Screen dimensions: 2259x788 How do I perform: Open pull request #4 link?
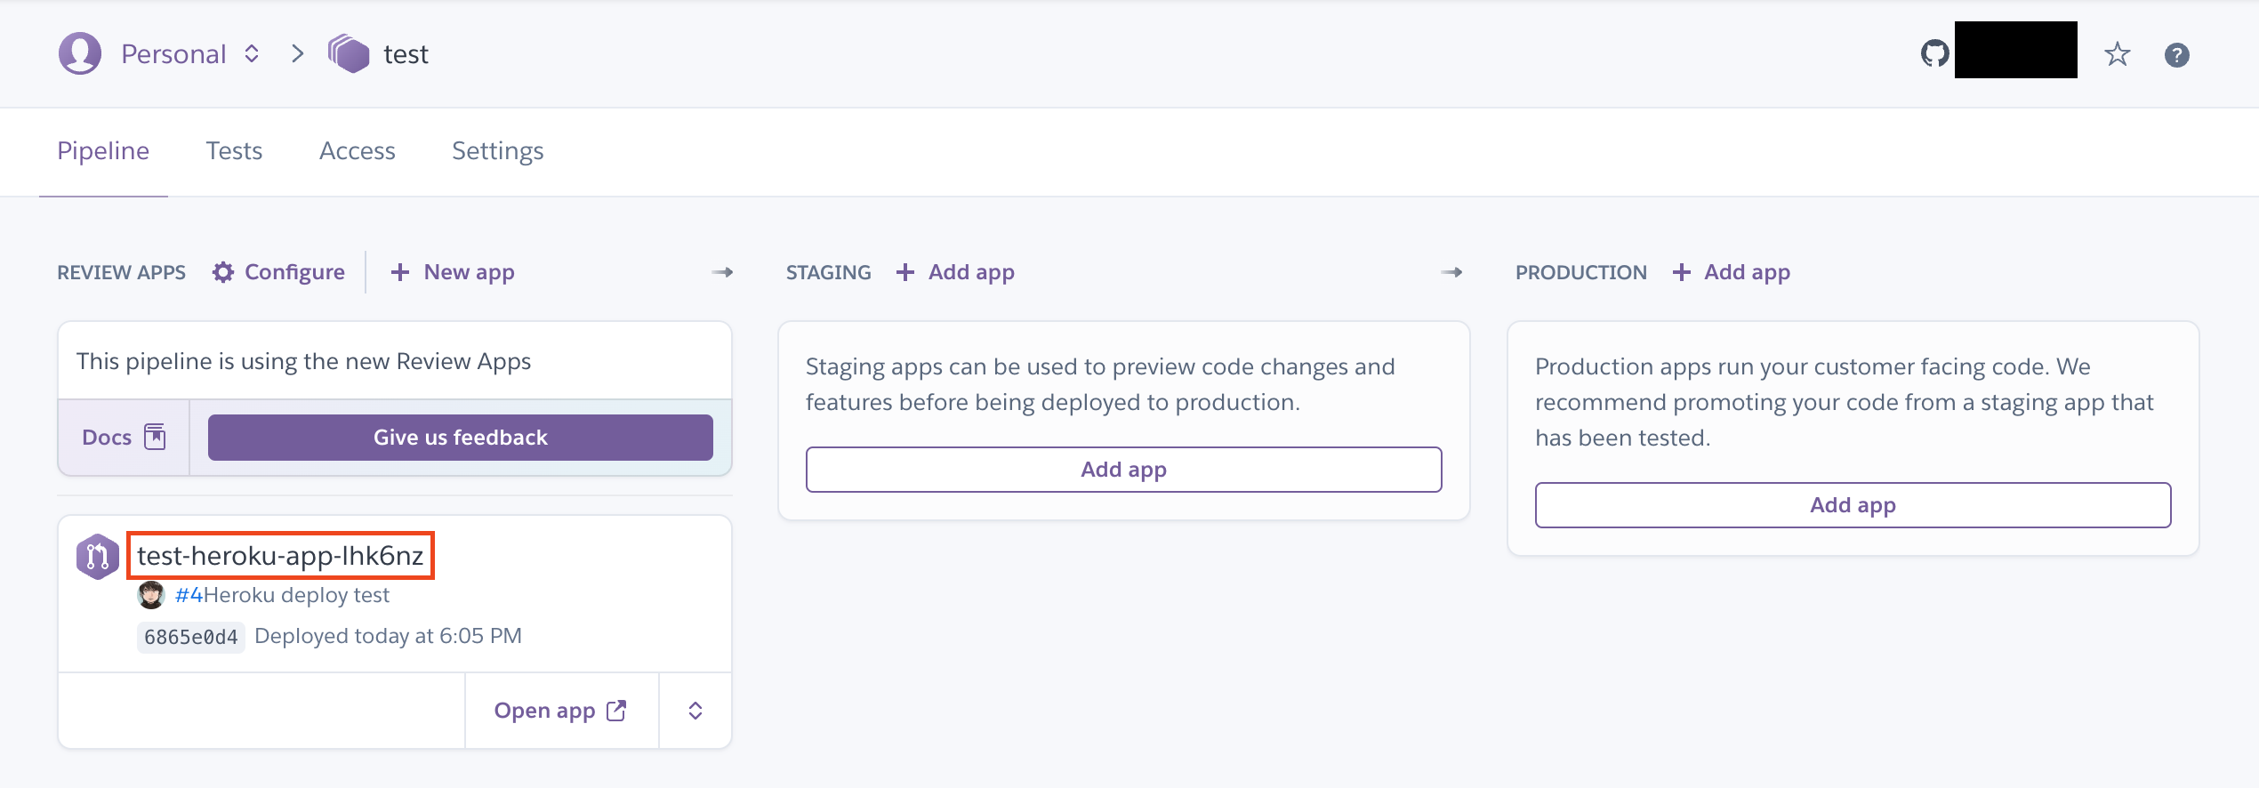[189, 595]
